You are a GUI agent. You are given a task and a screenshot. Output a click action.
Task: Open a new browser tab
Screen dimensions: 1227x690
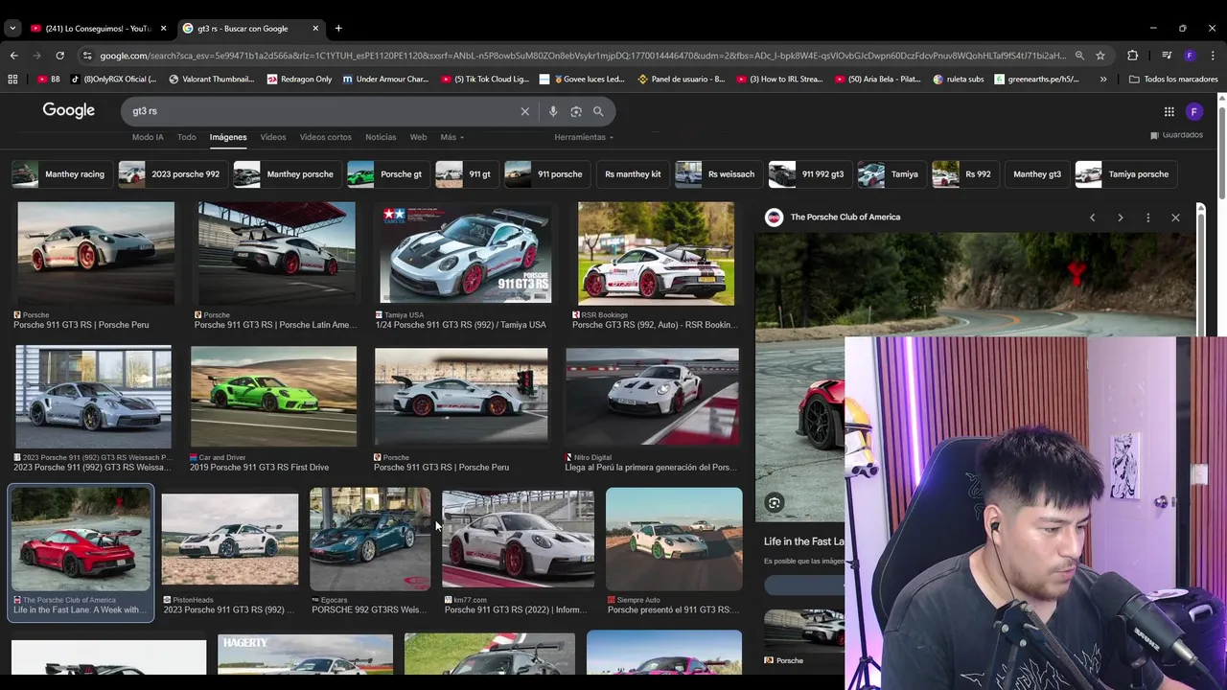tap(338, 28)
